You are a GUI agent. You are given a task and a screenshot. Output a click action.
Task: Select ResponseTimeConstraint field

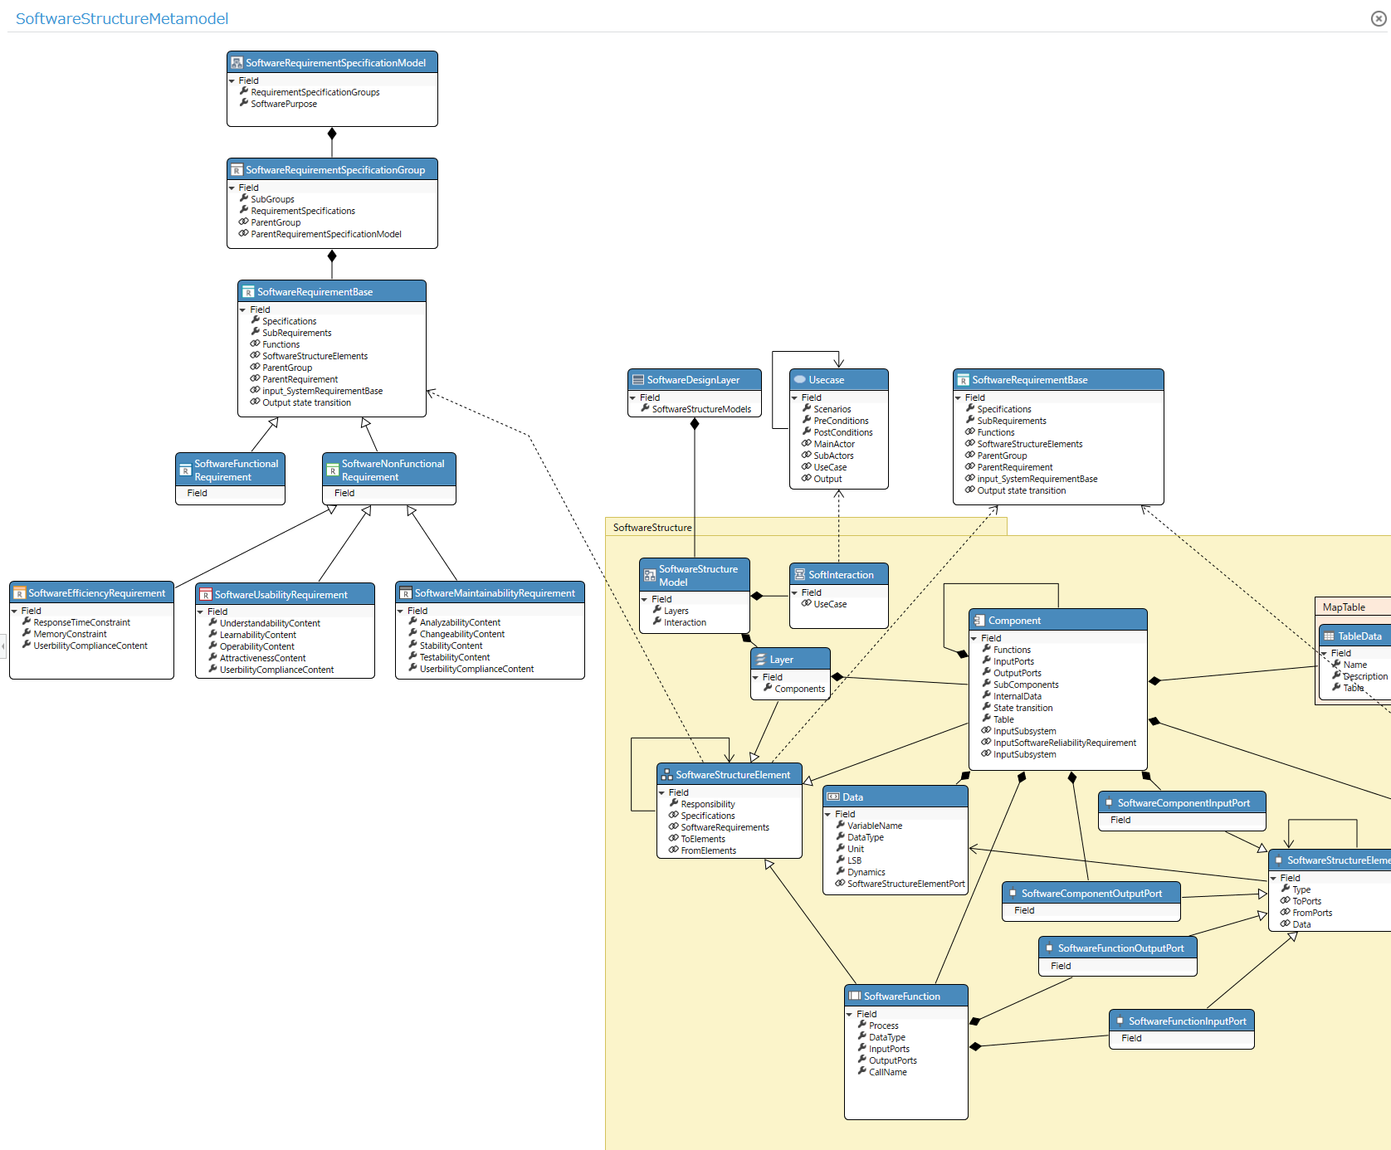[x=81, y=622]
